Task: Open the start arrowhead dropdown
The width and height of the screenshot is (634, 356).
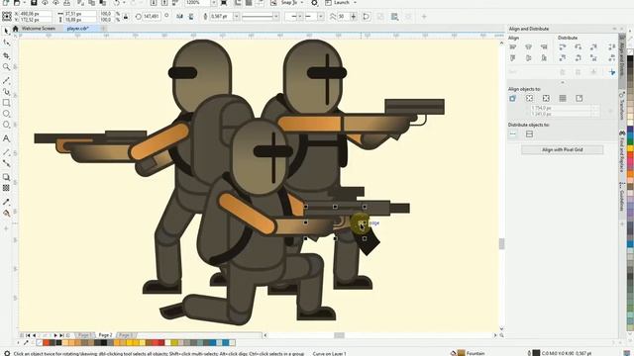Action: coord(300,17)
